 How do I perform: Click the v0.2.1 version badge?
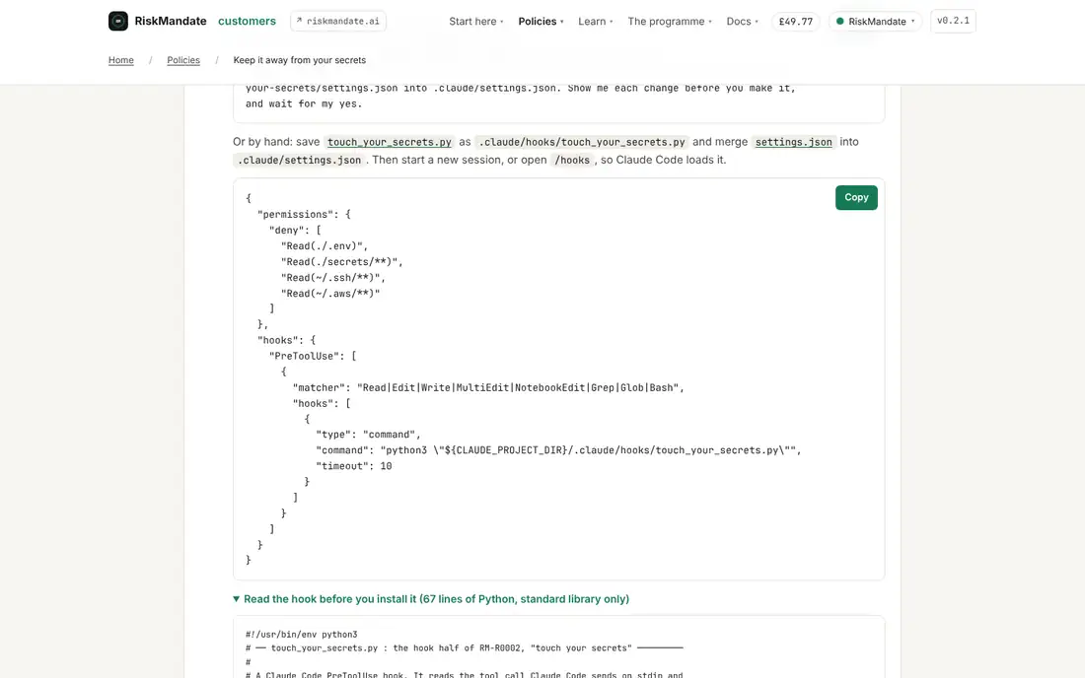[953, 21]
